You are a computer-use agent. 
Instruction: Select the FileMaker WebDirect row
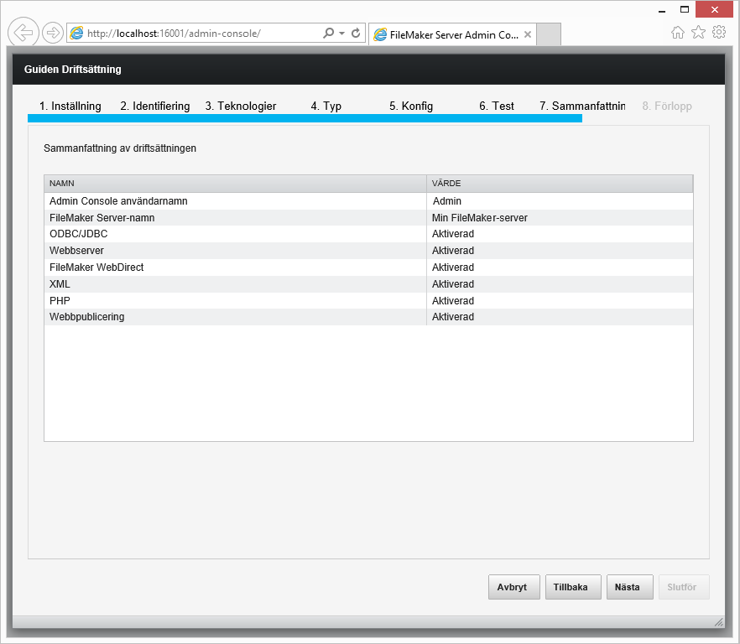(x=368, y=267)
